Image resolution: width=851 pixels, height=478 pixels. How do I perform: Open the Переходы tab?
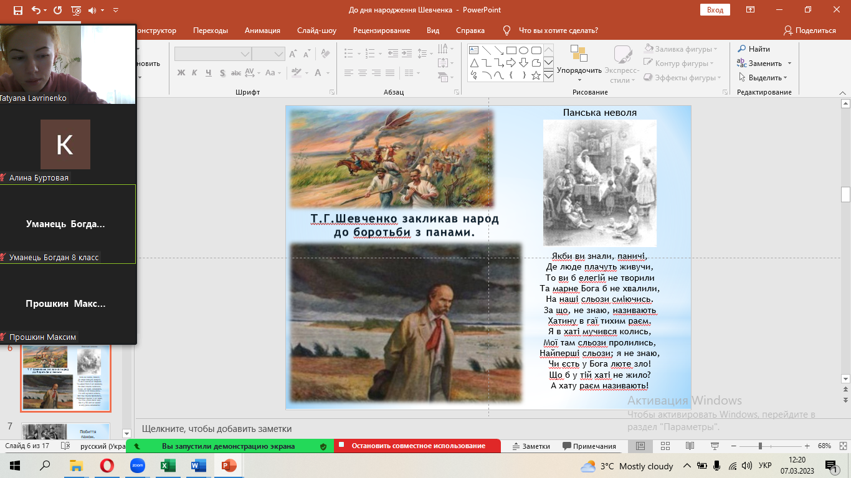click(x=211, y=30)
